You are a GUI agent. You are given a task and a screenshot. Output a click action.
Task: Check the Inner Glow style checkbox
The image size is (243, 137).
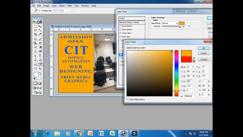coord(121,37)
